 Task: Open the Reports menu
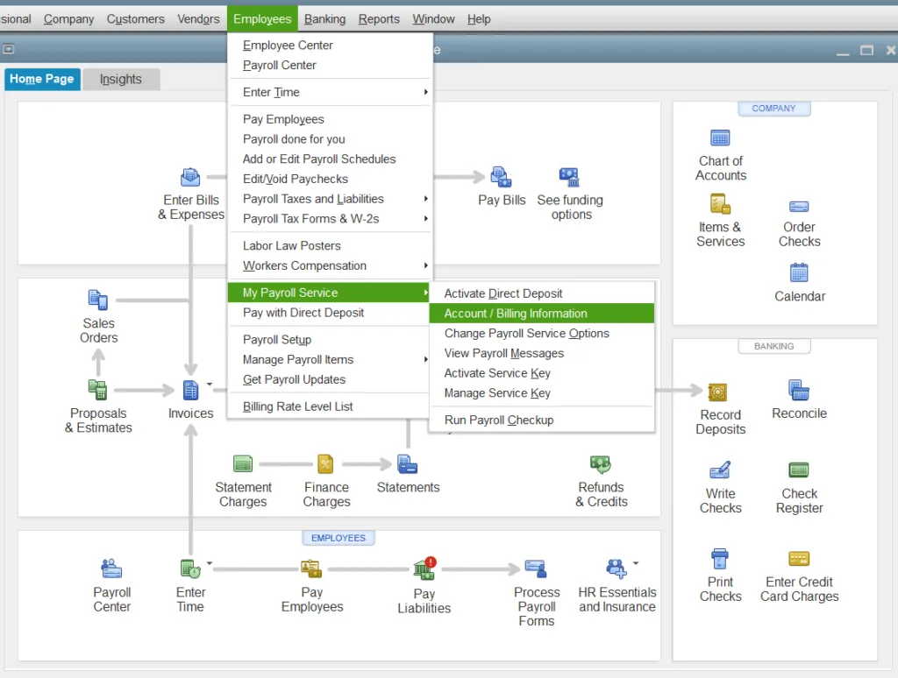coord(379,19)
